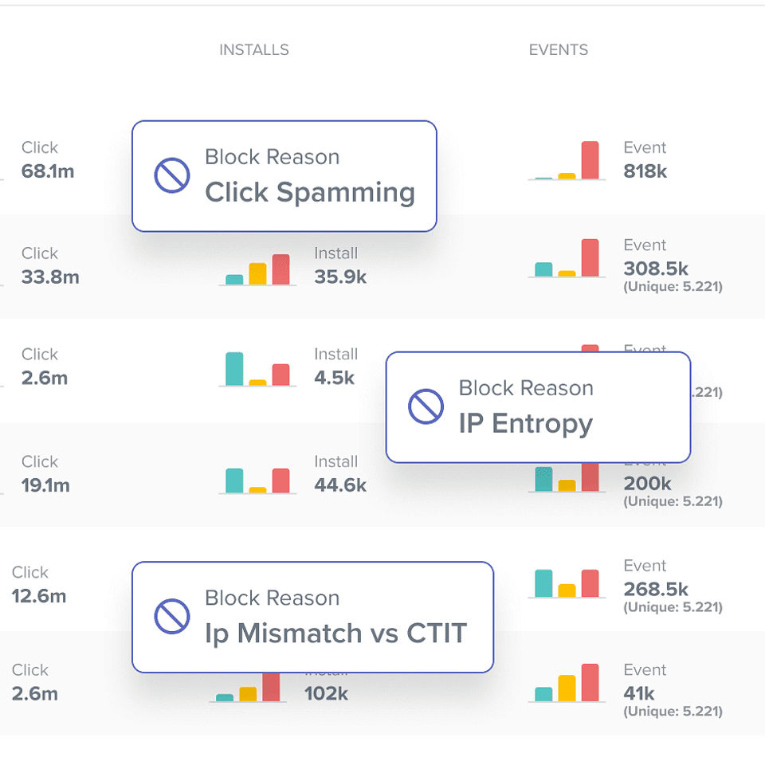Select the 19.1m click value
The width and height of the screenshot is (765, 765).
click(x=45, y=485)
